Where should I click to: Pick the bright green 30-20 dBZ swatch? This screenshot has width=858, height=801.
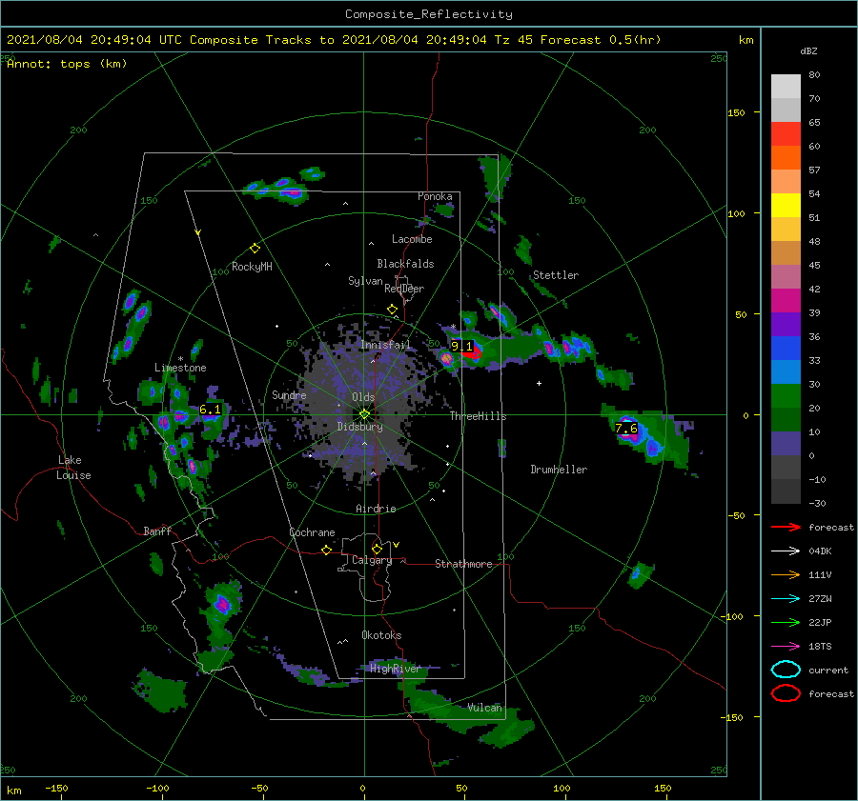[x=786, y=396]
